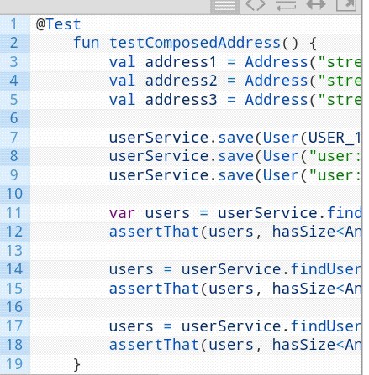This screenshot has width=369, height=375.
Task: Click the var keyword on line 11
Action: coord(122,214)
